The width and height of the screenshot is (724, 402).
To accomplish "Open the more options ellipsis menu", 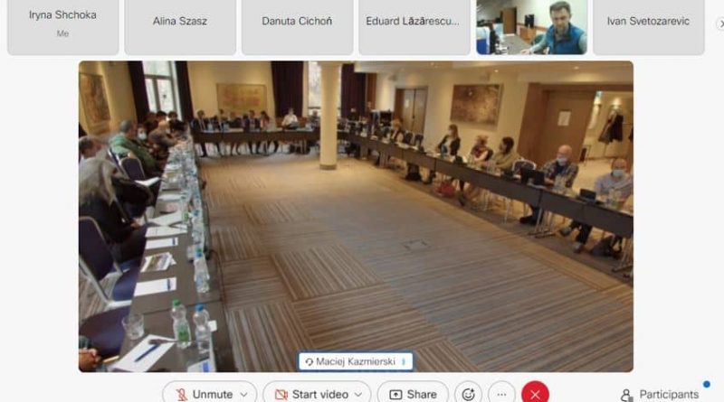I will [501, 394].
